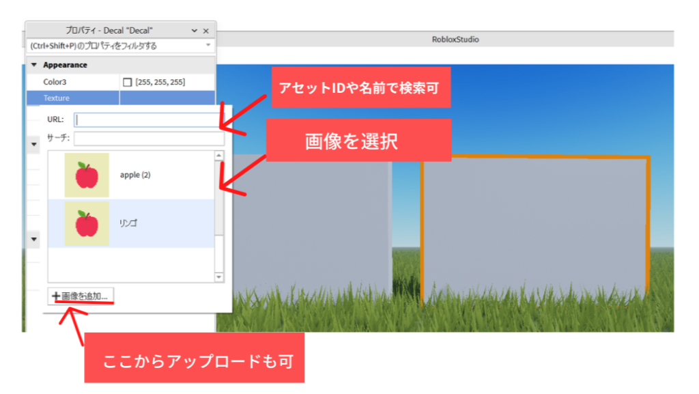
Task: Click the scrollbar up arrow in the asset list
Action: click(x=217, y=155)
